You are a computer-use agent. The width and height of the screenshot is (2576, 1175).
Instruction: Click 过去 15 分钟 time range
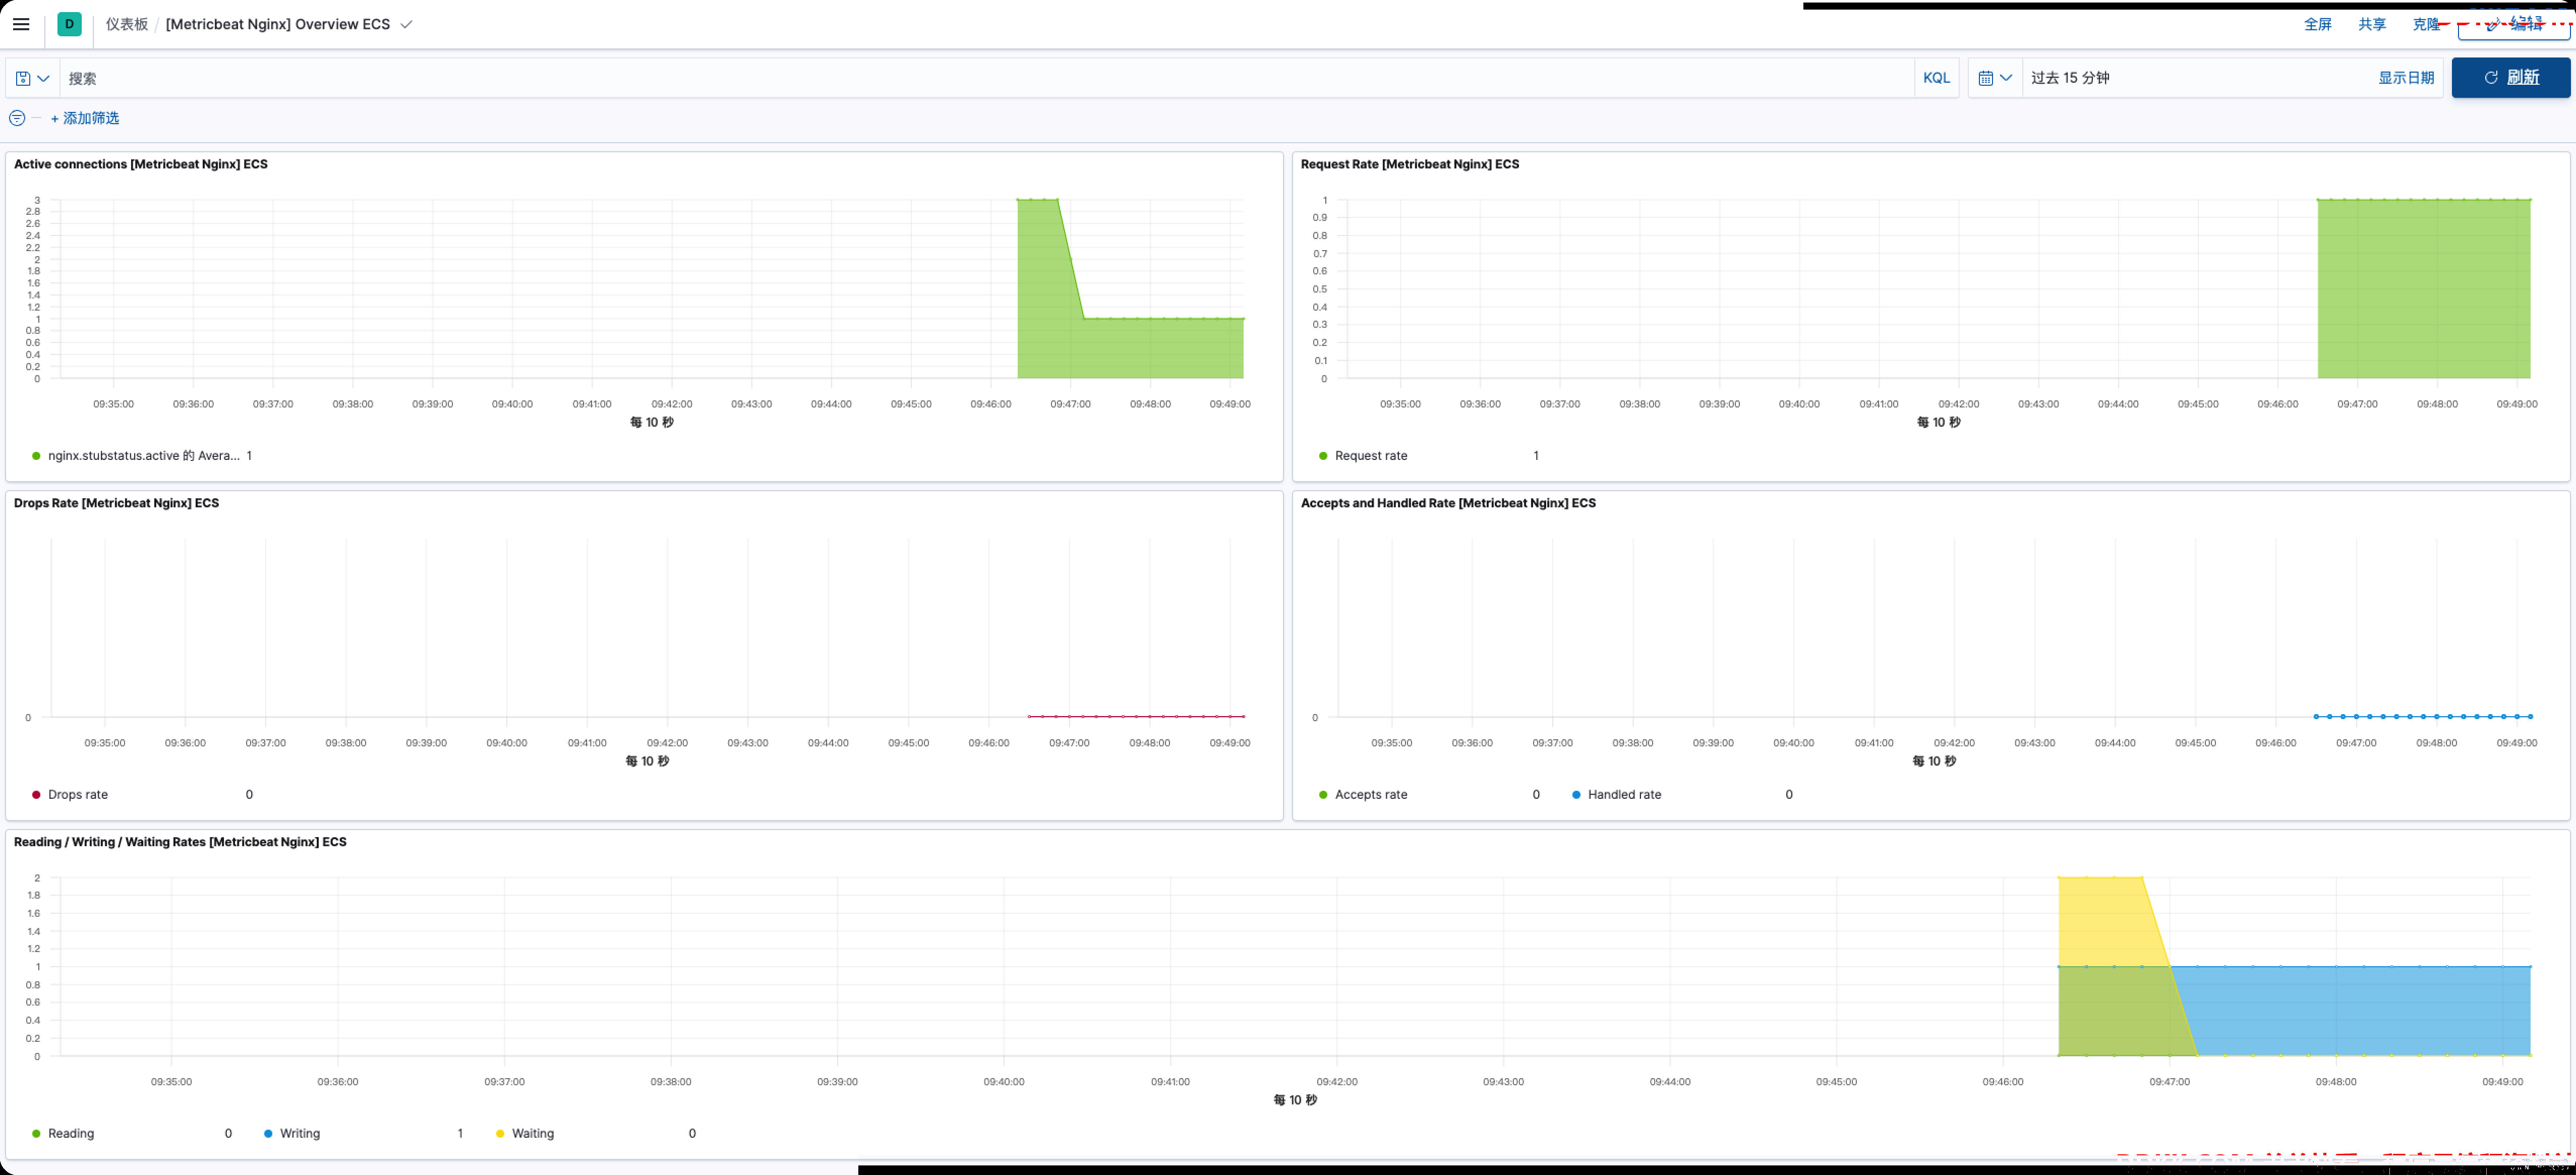(x=2070, y=78)
